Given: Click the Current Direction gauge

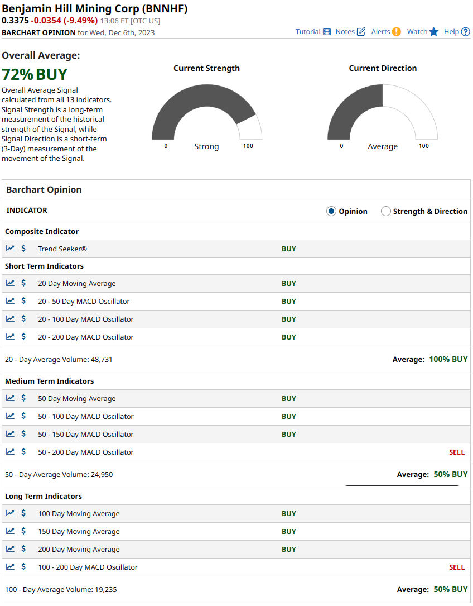Looking at the screenshot, I should click(x=383, y=114).
